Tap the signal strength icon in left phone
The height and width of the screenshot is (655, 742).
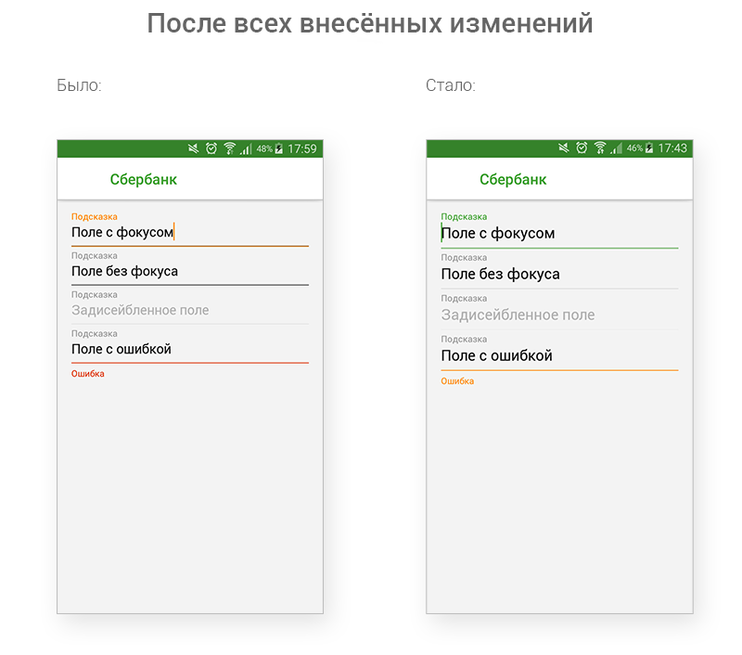point(246,149)
